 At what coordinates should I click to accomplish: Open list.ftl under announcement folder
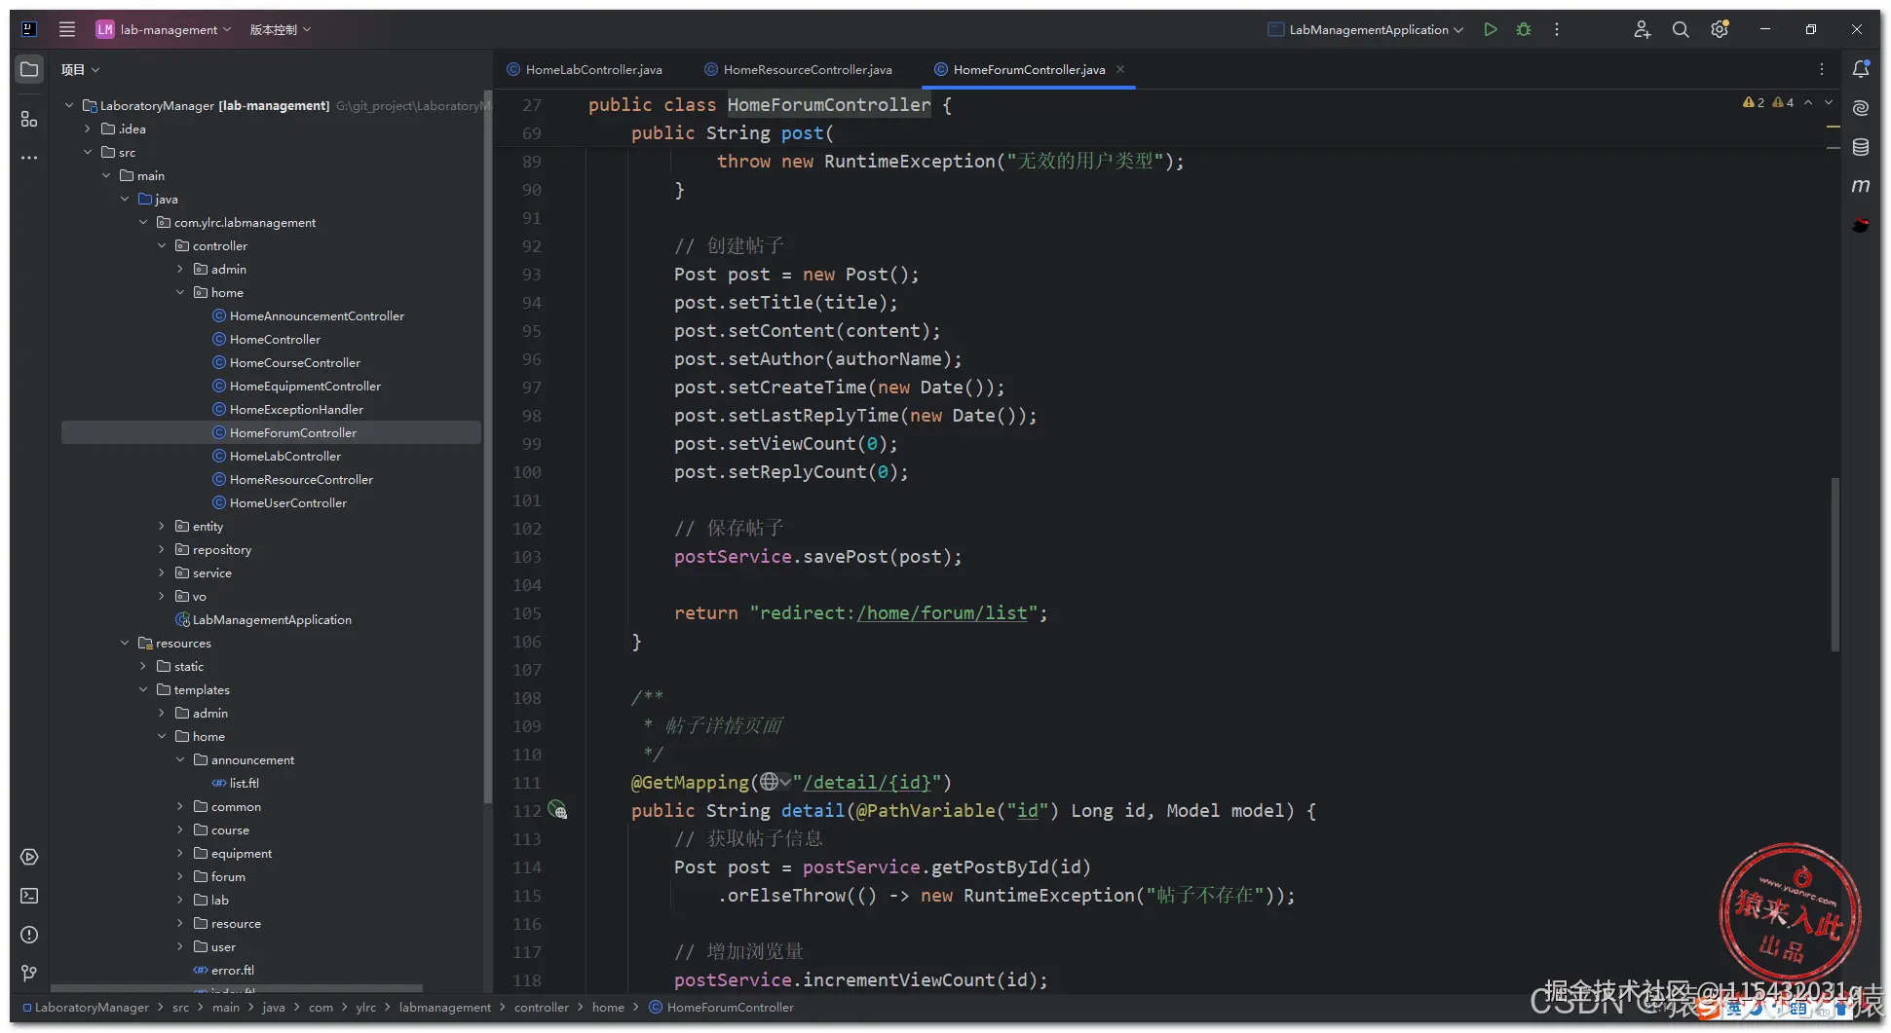(245, 783)
